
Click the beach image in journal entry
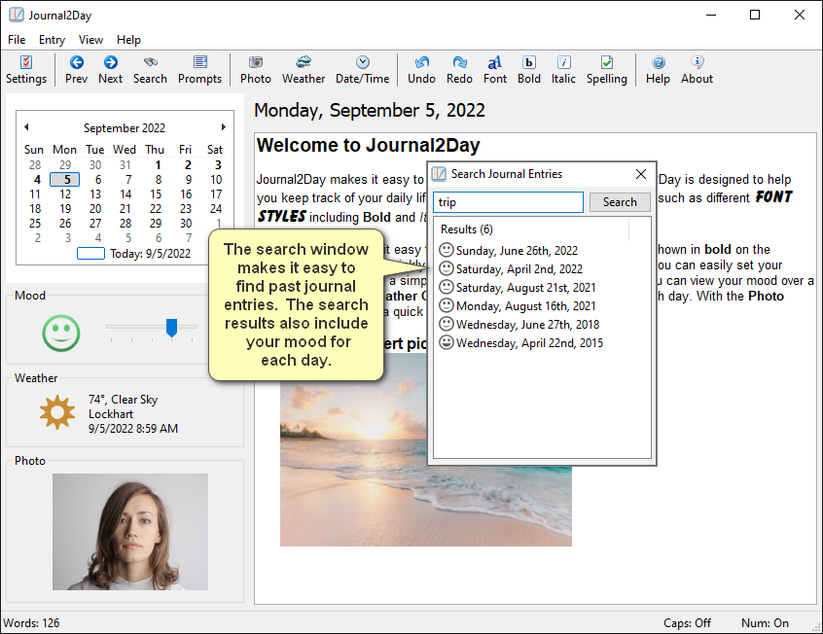coord(426,450)
